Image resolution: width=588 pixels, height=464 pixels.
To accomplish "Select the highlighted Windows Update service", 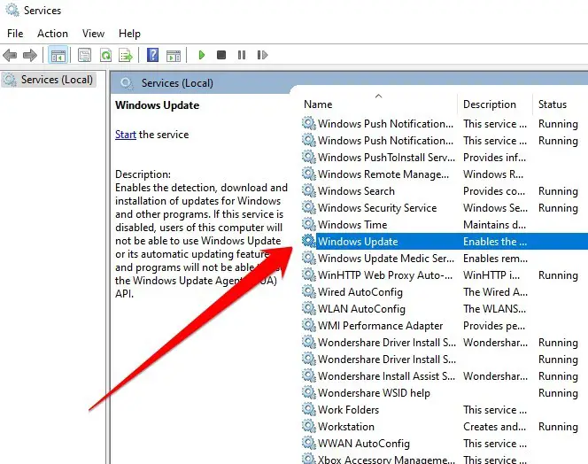I will click(x=445, y=241).
